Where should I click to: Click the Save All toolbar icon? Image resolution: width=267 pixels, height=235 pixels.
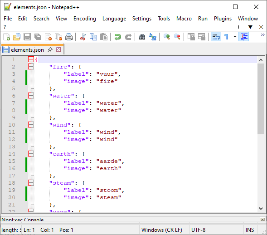click(x=38, y=37)
